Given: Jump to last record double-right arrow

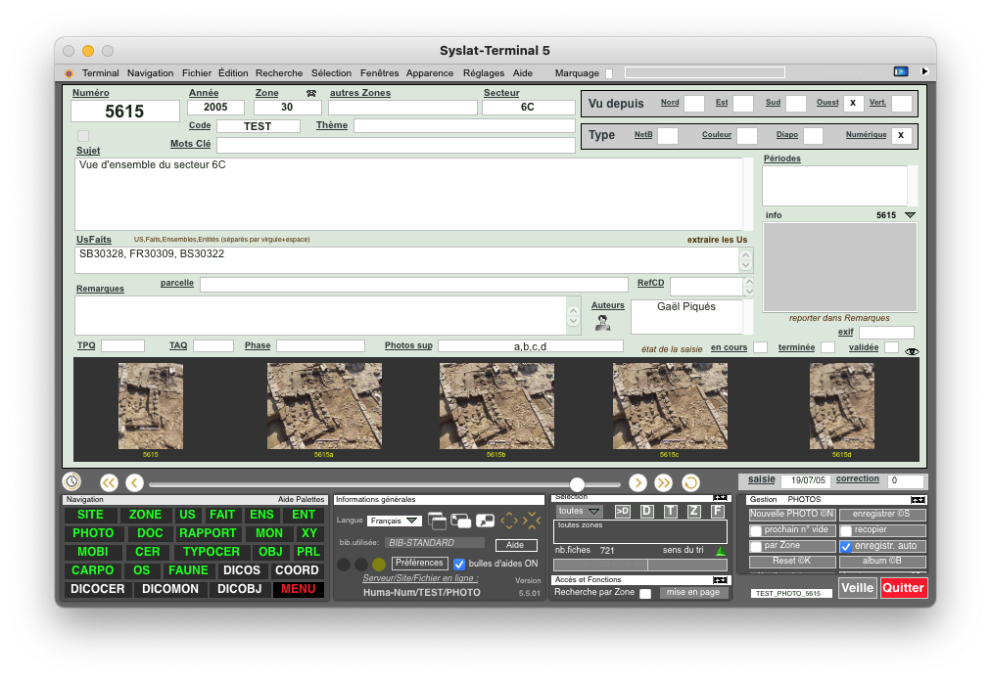Looking at the screenshot, I should click(663, 483).
